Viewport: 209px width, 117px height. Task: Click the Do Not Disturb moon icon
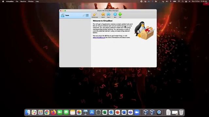coord(163,1)
